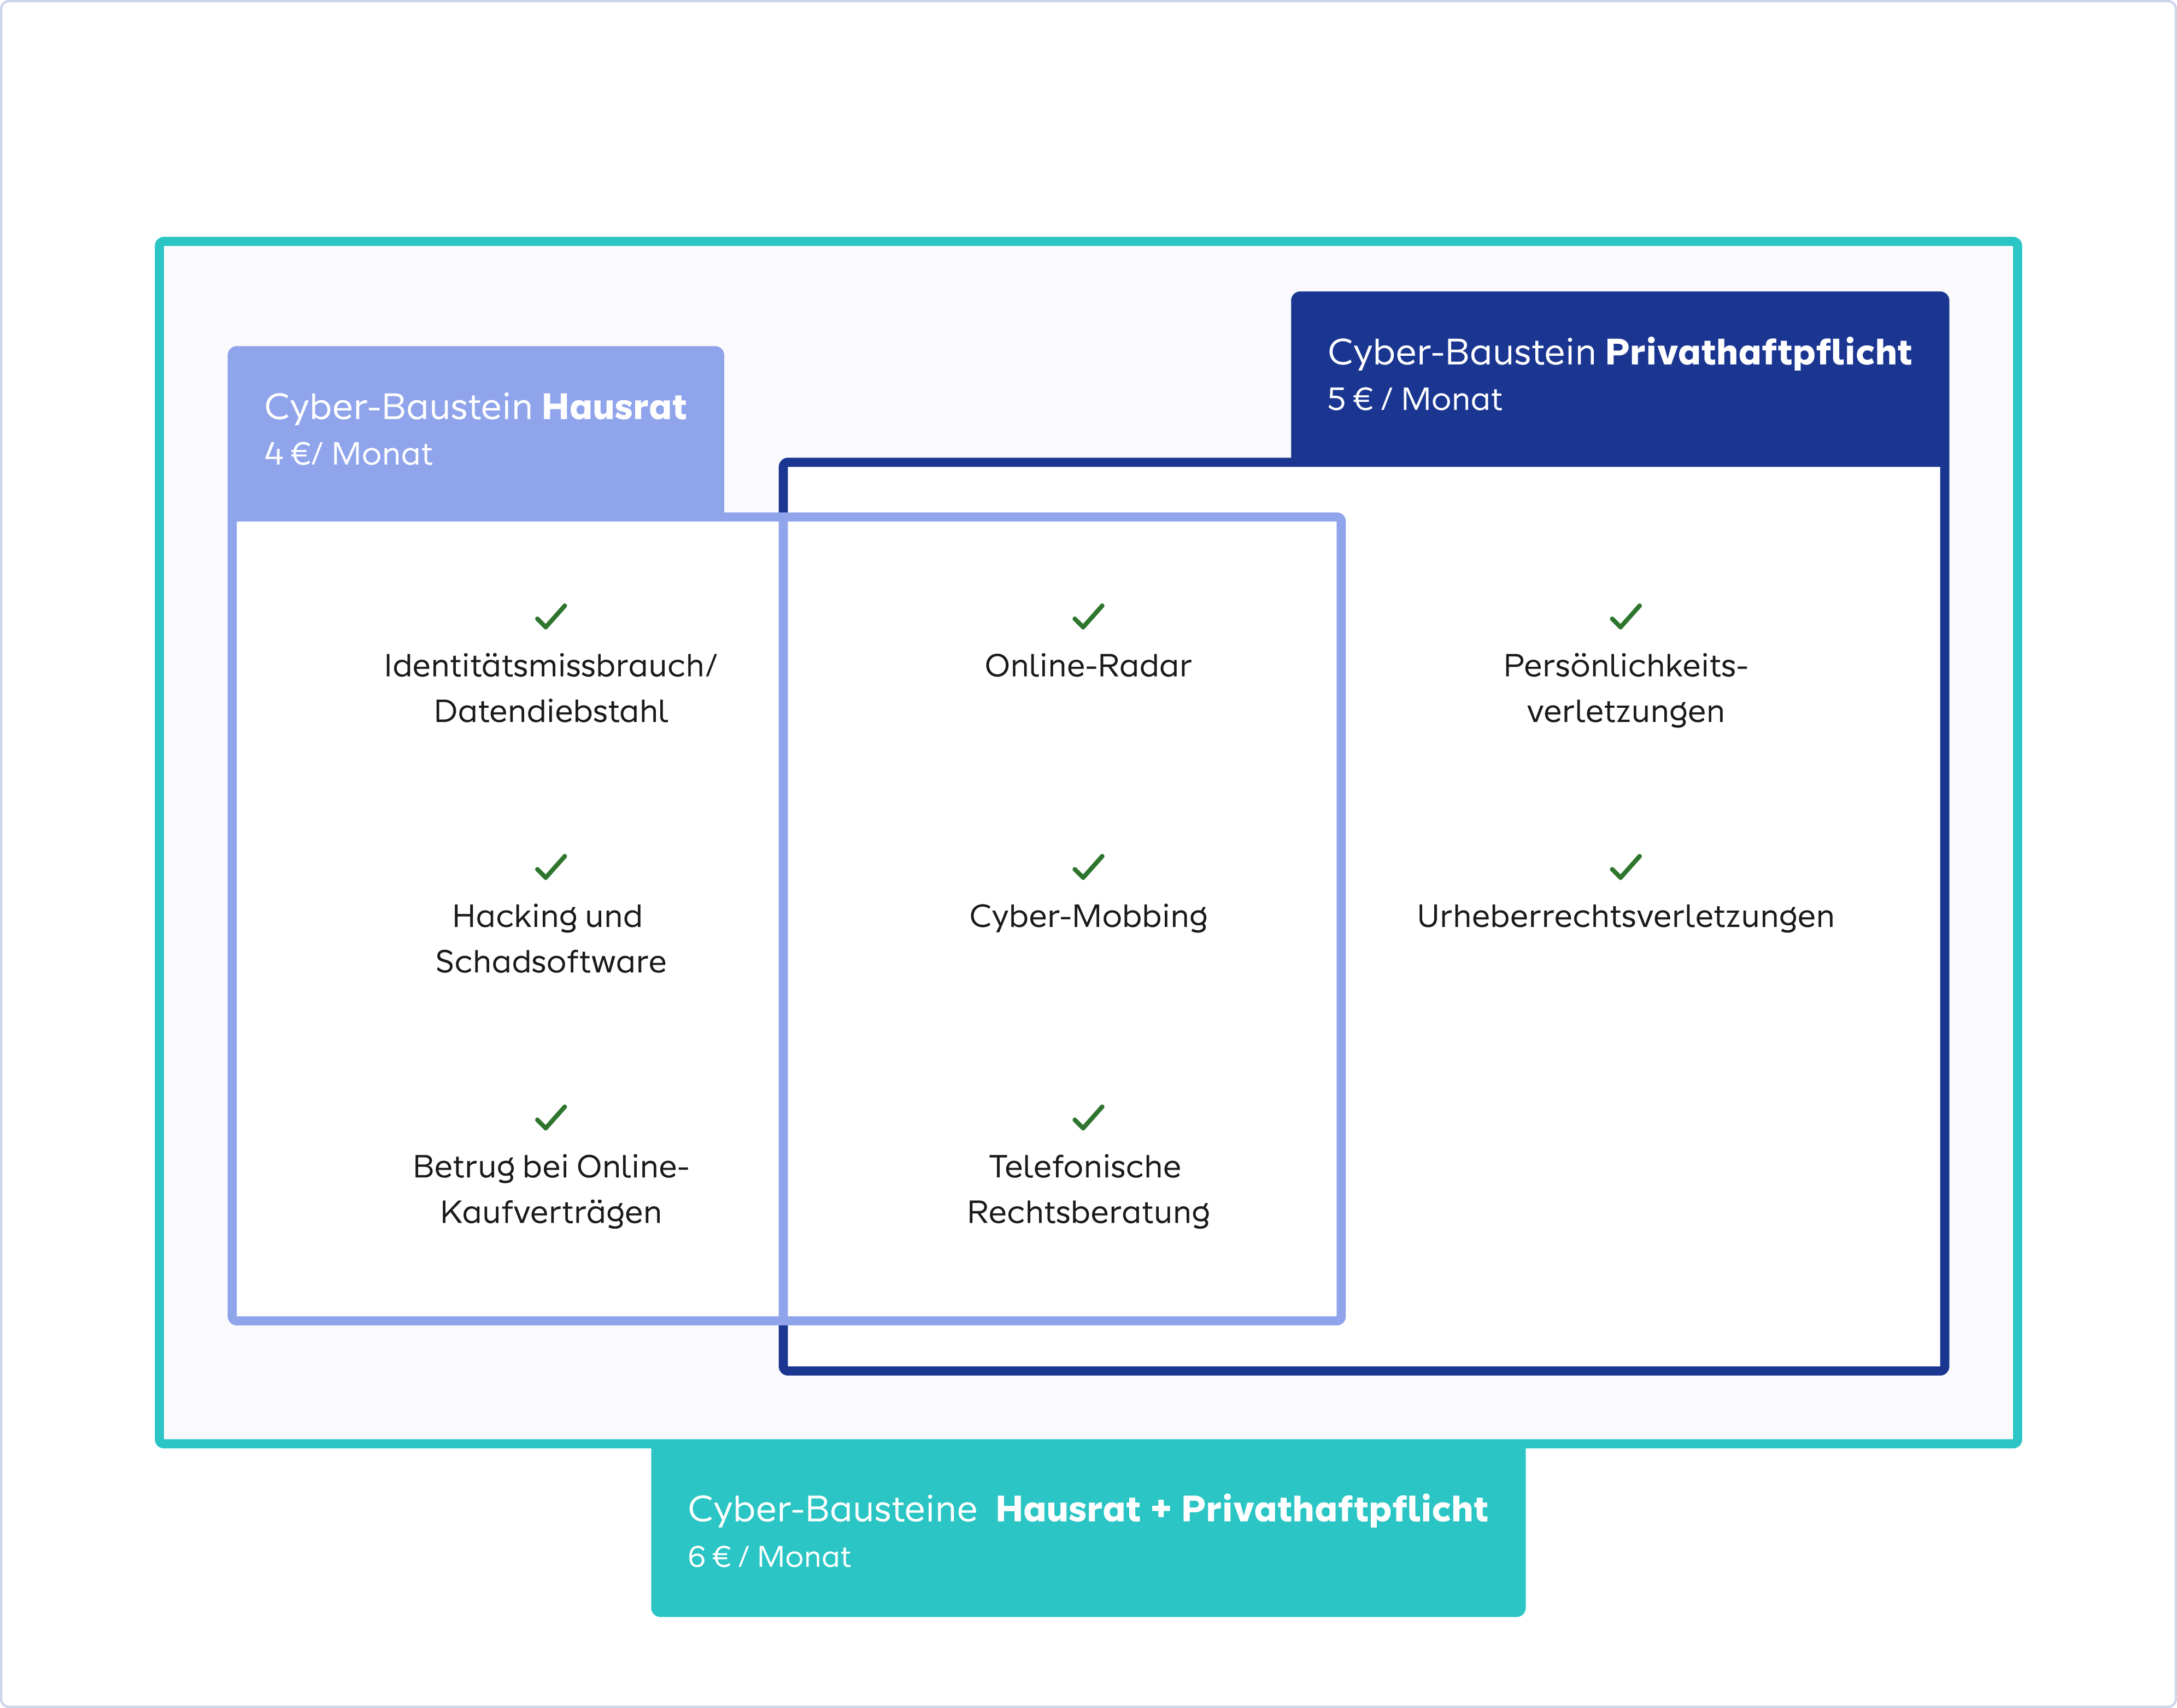Viewport: 2177px width, 1708px height.
Task: Click the Hacking und Schadsoftware text
Action: tap(550, 939)
